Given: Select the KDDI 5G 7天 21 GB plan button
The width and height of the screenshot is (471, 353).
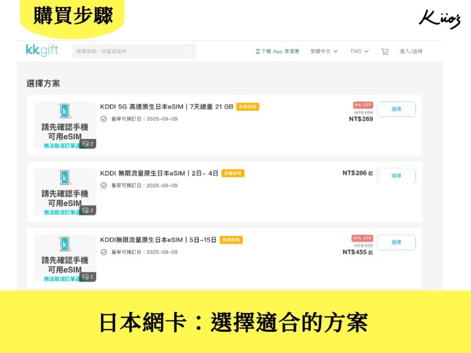Looking at the screenshot, I should [396, 109].
